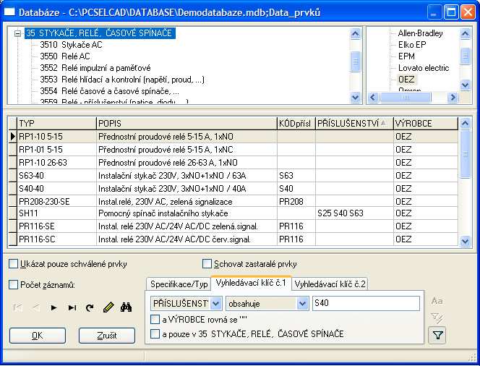Open Vyhledávací klíč č.2 tab

tap(330, 284)
